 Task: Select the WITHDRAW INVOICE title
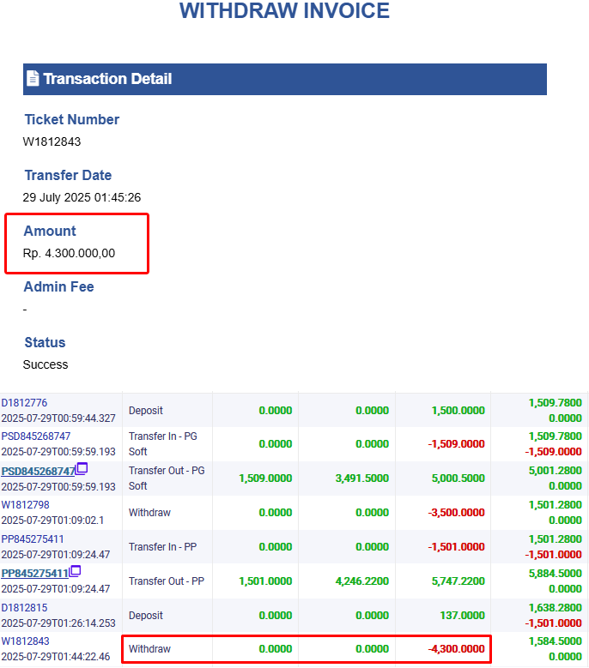pos(284,10)
